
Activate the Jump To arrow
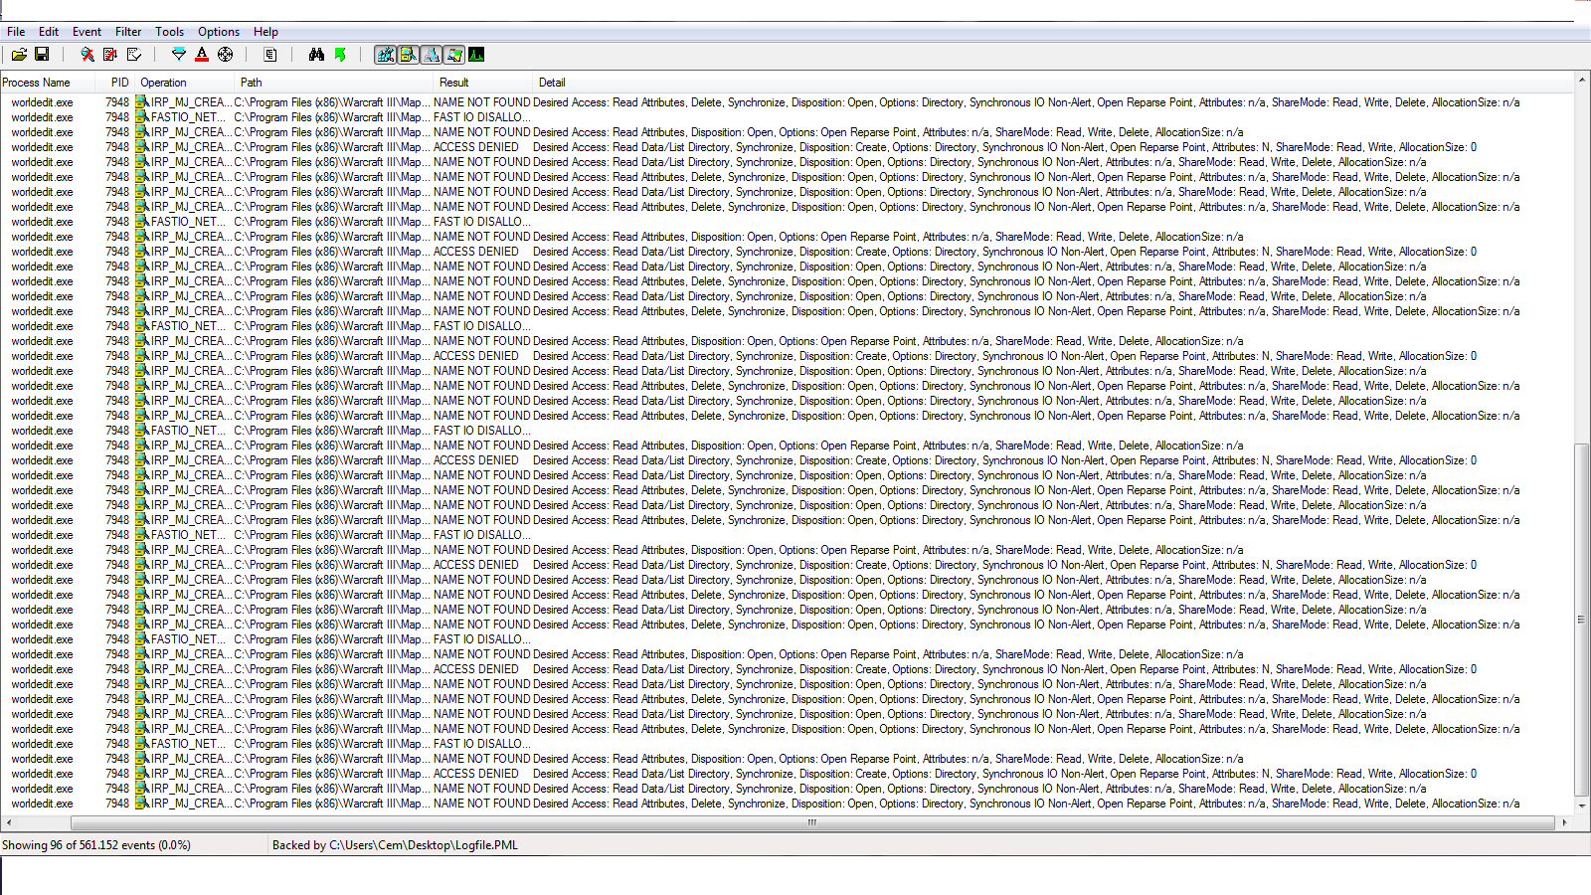(x=341, y=55)
